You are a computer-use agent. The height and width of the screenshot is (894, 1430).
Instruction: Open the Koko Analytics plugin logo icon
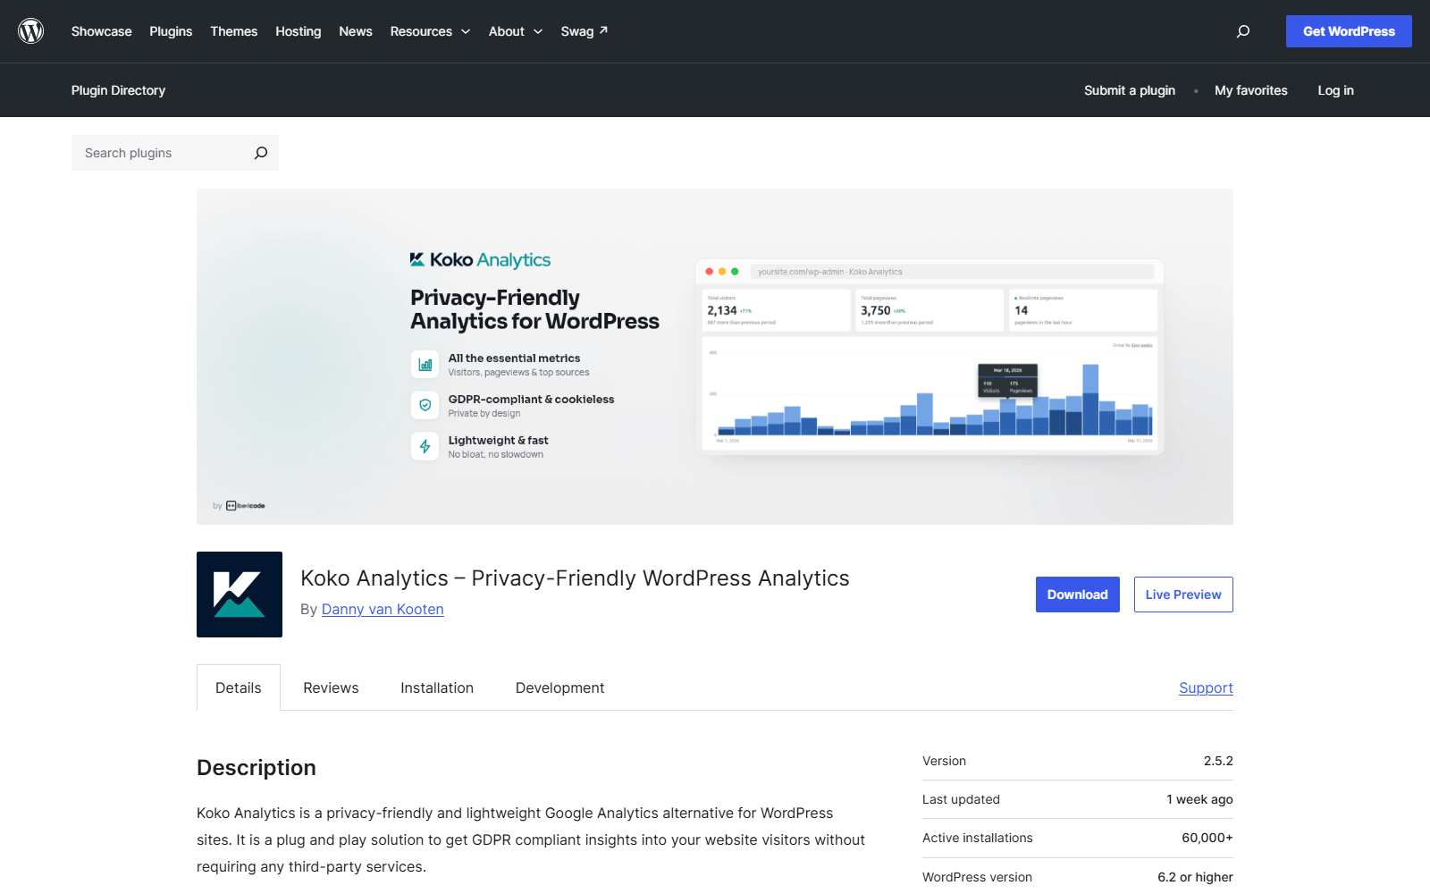[240, 595]
